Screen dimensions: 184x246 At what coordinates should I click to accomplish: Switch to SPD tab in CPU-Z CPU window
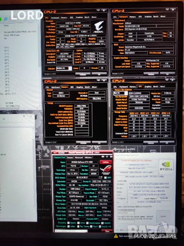tap(72, 17)
